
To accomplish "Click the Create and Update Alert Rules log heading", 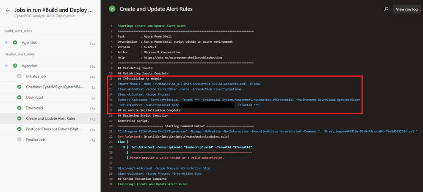I will [x=156, y=9].
